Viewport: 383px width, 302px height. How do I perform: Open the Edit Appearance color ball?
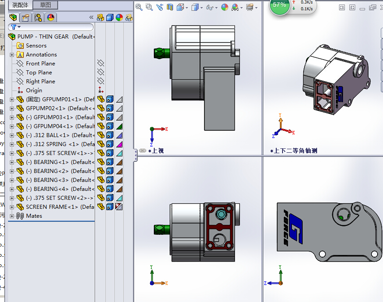pyautogui.click(x=225, y=7)
